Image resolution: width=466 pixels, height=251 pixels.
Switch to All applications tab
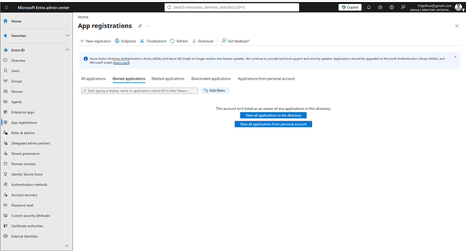(x=93, y=79)
